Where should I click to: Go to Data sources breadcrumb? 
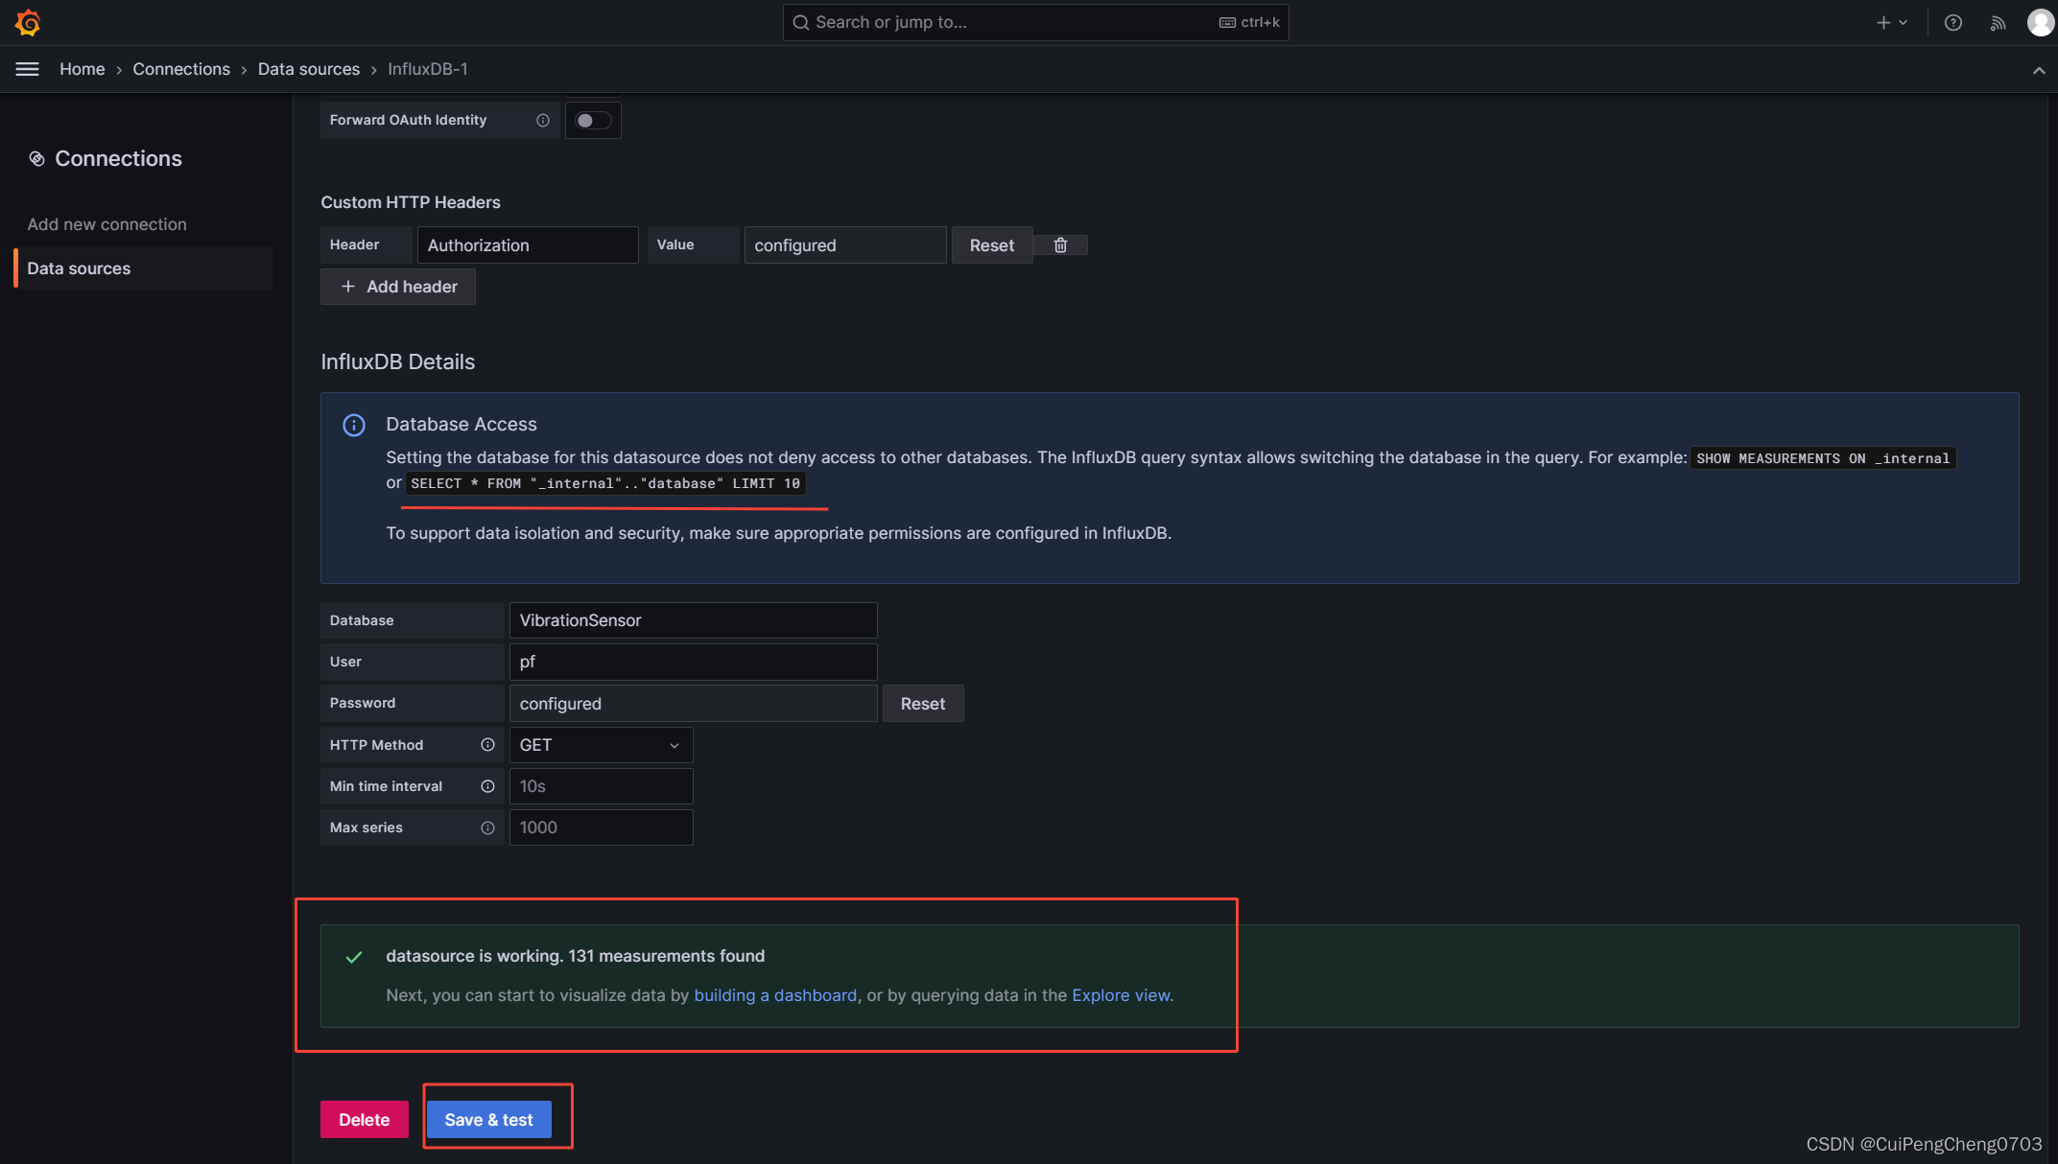click(x=309, y=69)
